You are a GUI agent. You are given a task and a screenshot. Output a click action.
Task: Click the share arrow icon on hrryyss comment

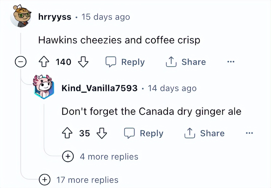(x=171, y=61)
